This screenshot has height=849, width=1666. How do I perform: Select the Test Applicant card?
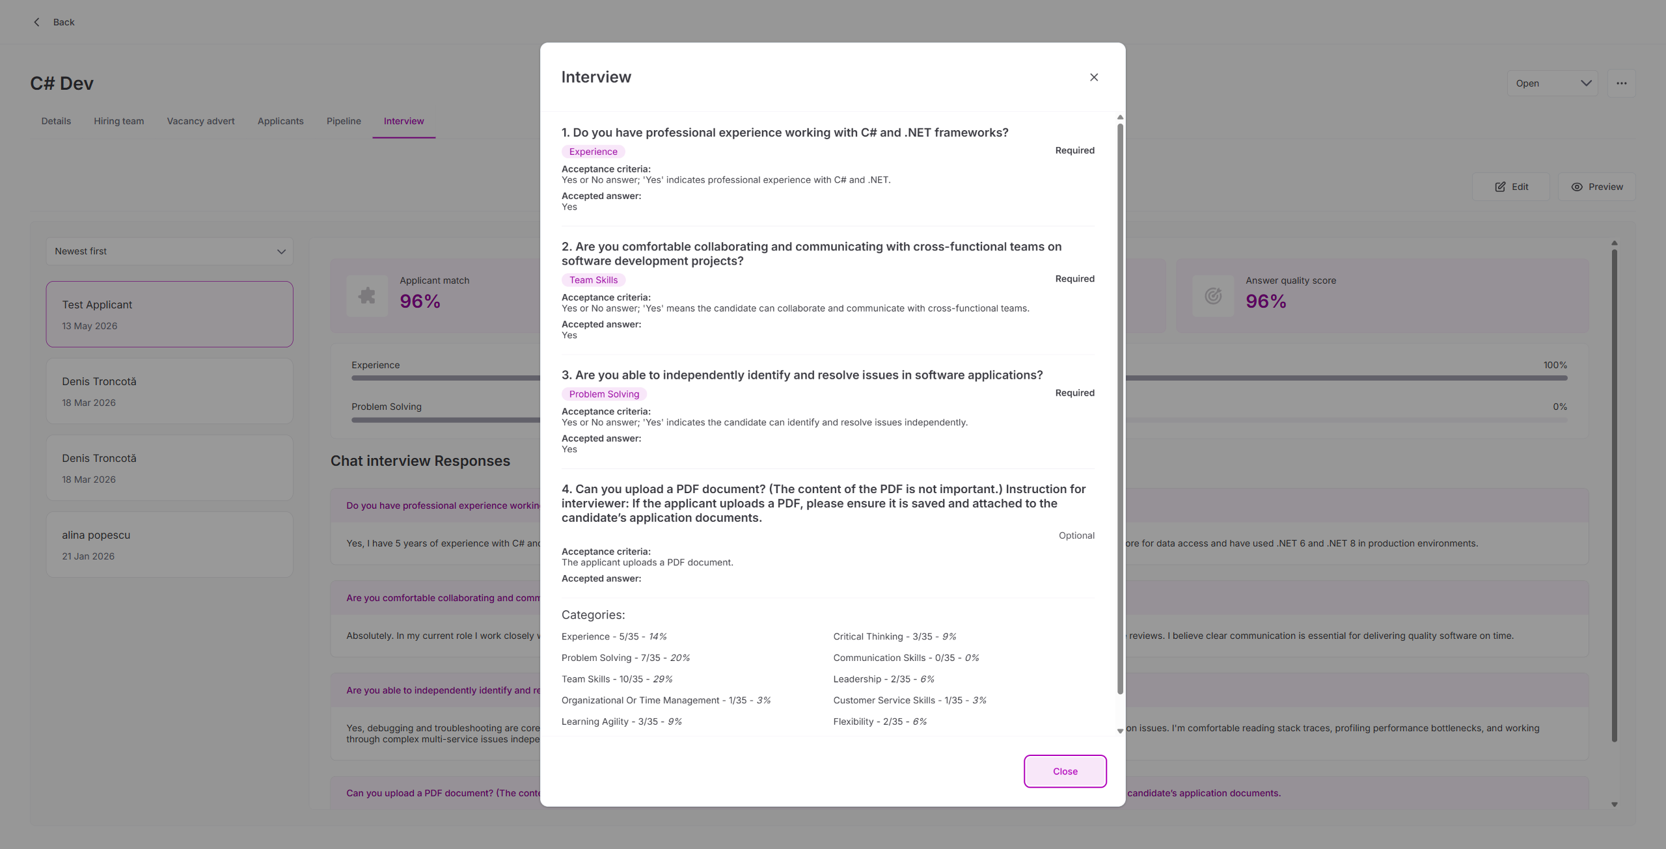coord(170,314)
